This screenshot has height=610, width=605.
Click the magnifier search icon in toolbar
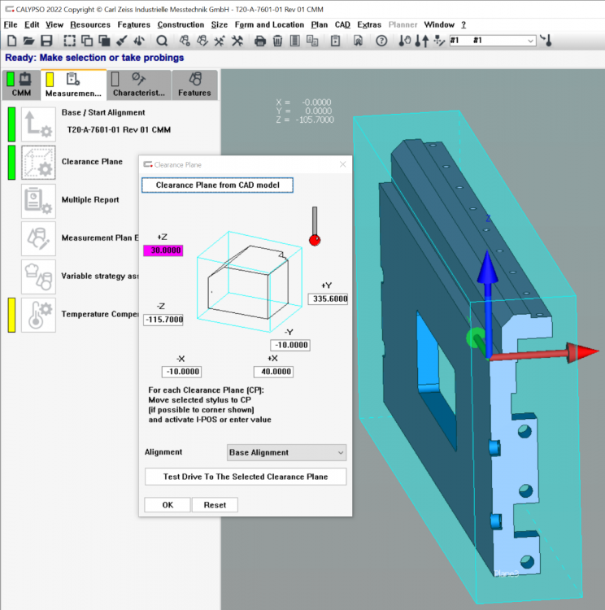click(162, 41)
